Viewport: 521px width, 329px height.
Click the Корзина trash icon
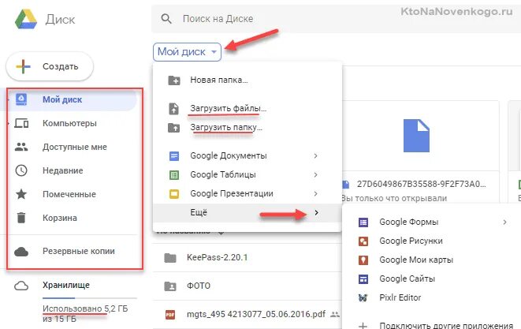point(21,218)
